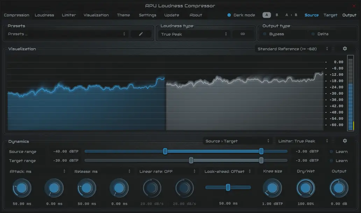Open the Linear rate: OFF dropdown
Viewport: 361px width, 213px height.
[167, 171]
